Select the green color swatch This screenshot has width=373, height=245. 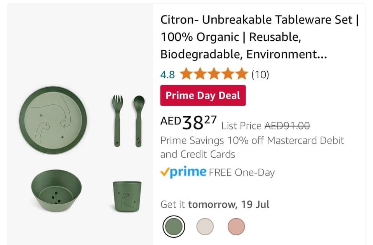173,226
